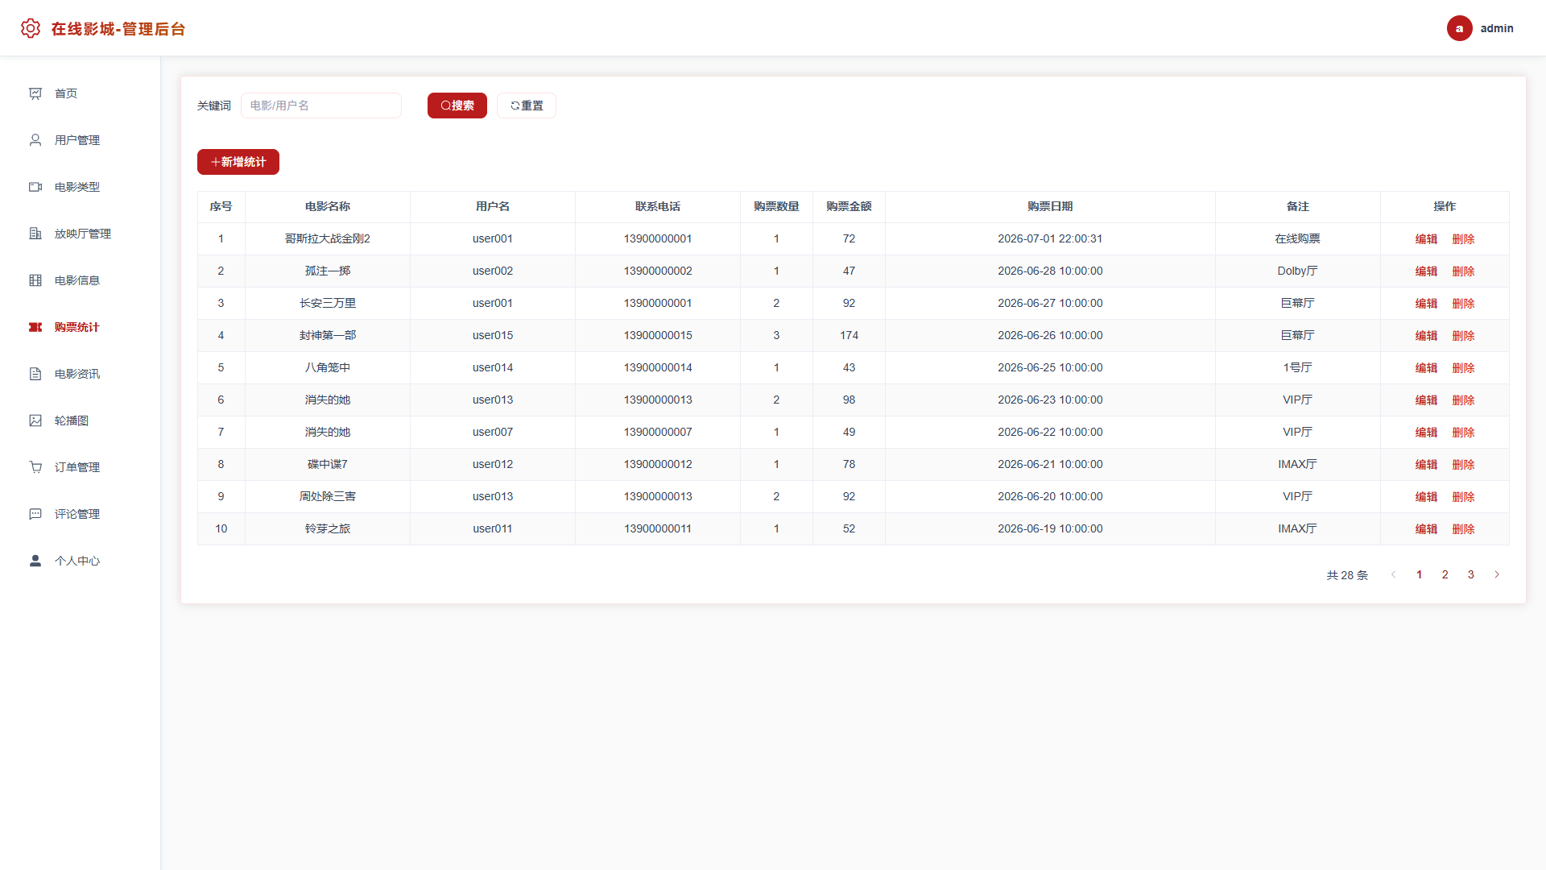Click the 首页 sidebar icon

pyautogui.click(x=35, y=93)
